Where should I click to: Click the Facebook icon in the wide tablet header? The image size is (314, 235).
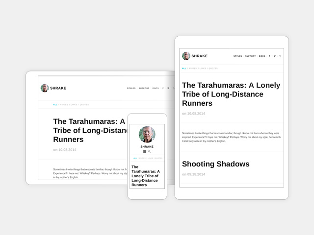(163, 89)
